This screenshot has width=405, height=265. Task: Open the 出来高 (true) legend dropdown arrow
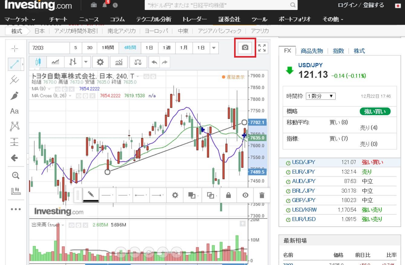[x=63, y=225]
